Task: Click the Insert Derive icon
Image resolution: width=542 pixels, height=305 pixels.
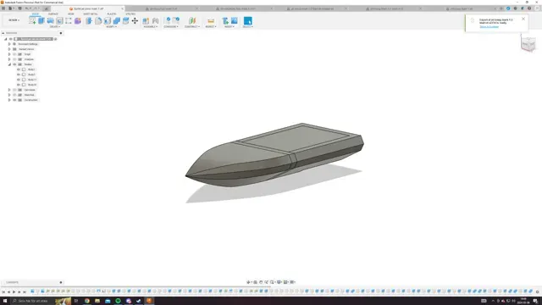Action: coord(225,20)
